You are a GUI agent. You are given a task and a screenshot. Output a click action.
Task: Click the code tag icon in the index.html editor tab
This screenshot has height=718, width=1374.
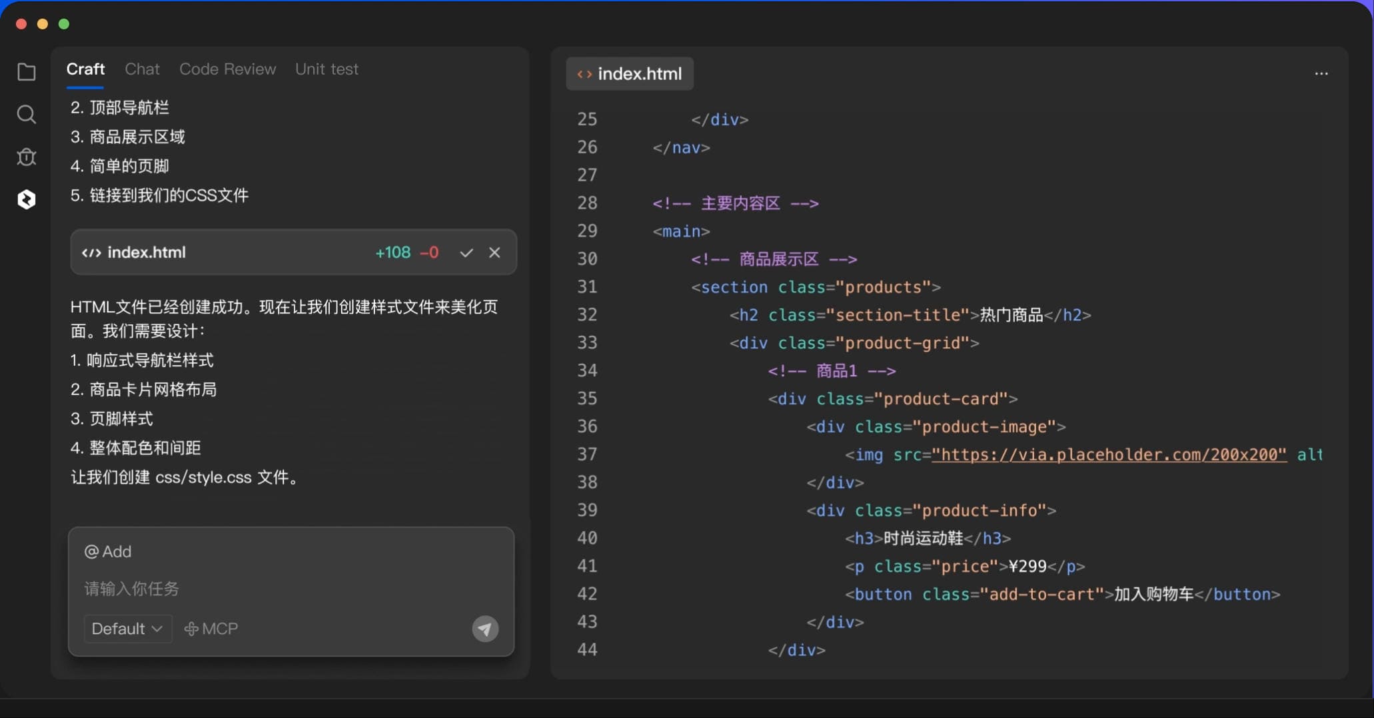[584, 74]
